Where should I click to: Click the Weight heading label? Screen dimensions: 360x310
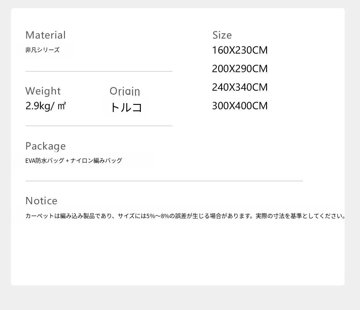click(x=43, y=91)
